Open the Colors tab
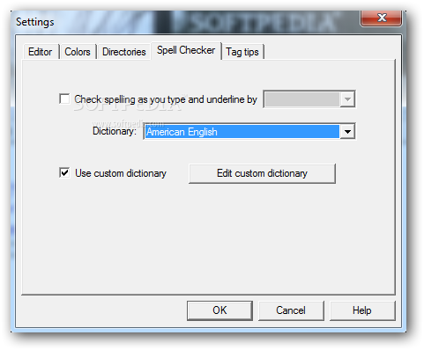This screenshot has width=424, height=350. (78, 52)
